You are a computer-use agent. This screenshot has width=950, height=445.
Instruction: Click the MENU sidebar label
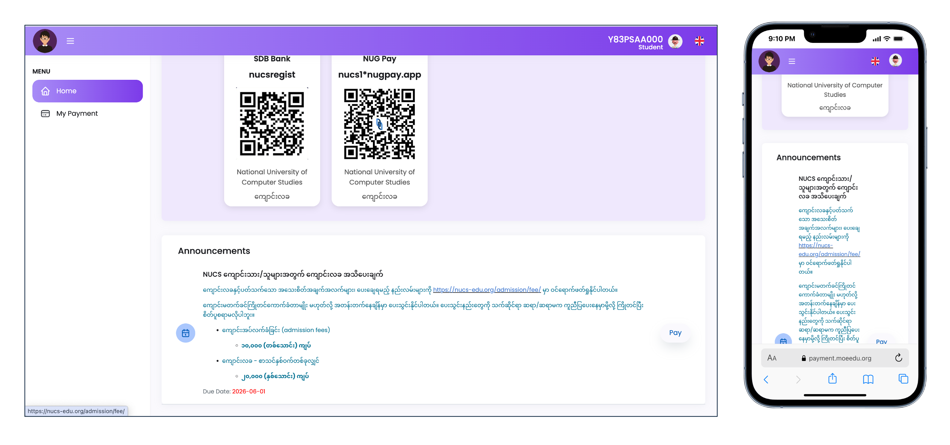click(41, 71)
